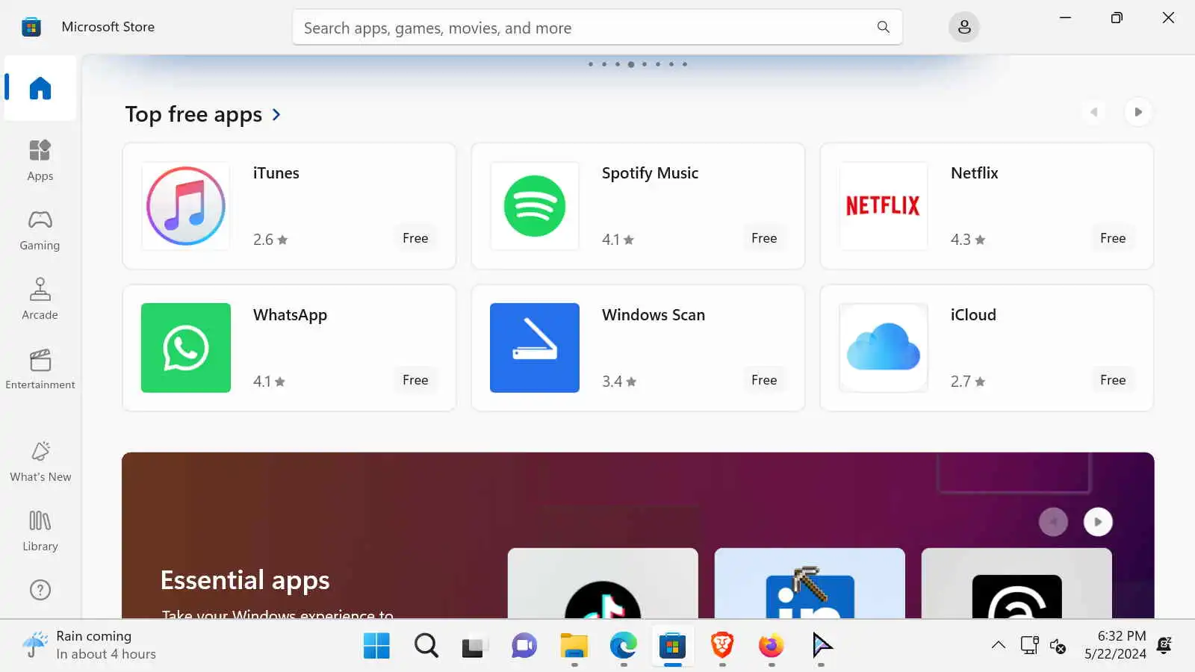
Task: Click the Free button for Windows Scan
Action: [764, 380]
